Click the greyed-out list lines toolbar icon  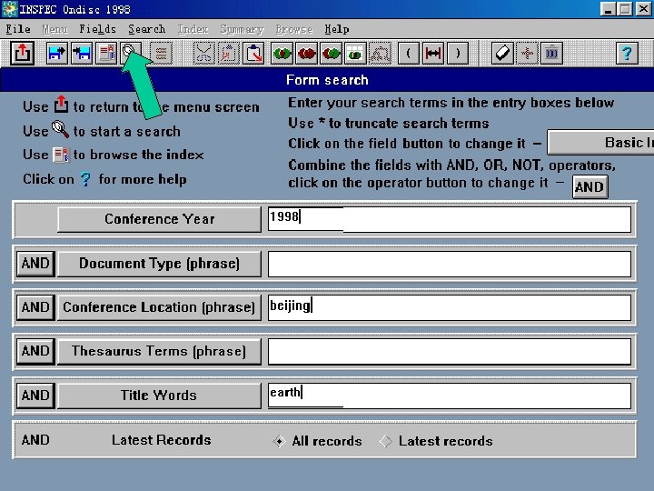pos(161,53)
